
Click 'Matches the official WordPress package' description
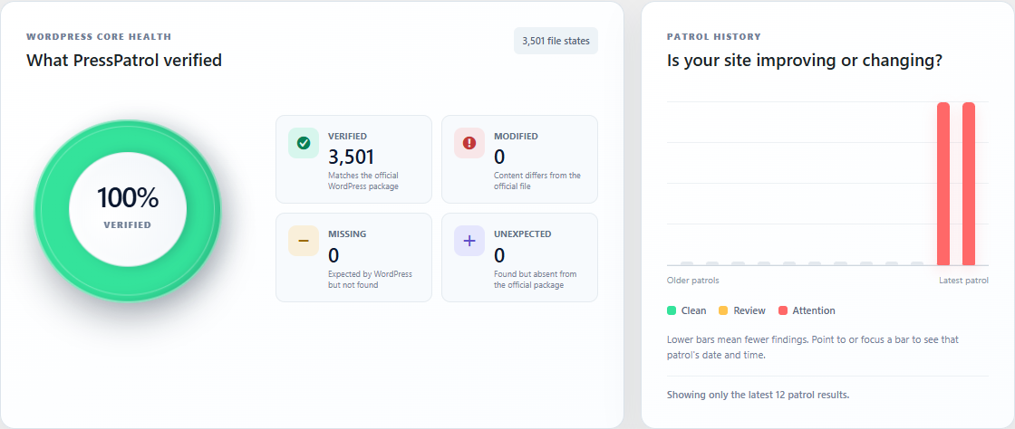coord(363,181)
